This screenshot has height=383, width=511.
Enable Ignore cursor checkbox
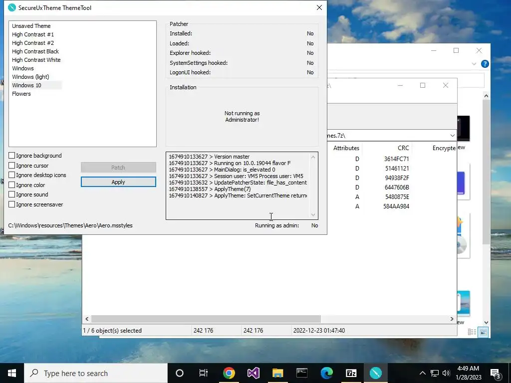tap(12, 166)
